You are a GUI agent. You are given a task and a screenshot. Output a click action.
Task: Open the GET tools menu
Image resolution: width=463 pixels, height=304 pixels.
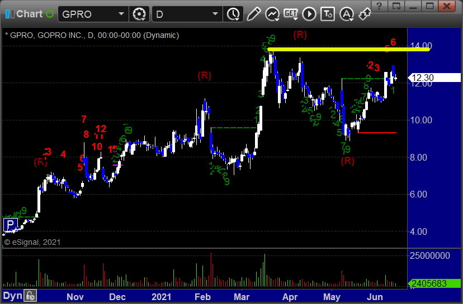tap(291, 14)
